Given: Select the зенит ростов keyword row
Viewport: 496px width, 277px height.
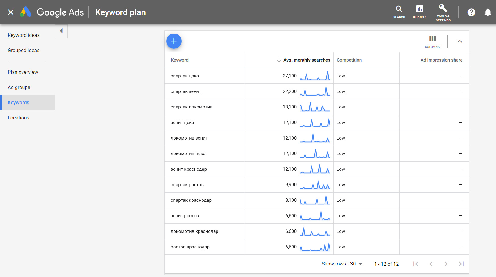Looking at the screenshot, I should [x=185, y=216].
